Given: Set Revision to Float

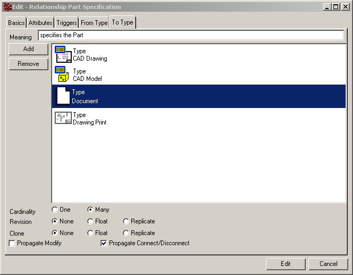Looking at the screenshot, I should [x=90, y=221].
